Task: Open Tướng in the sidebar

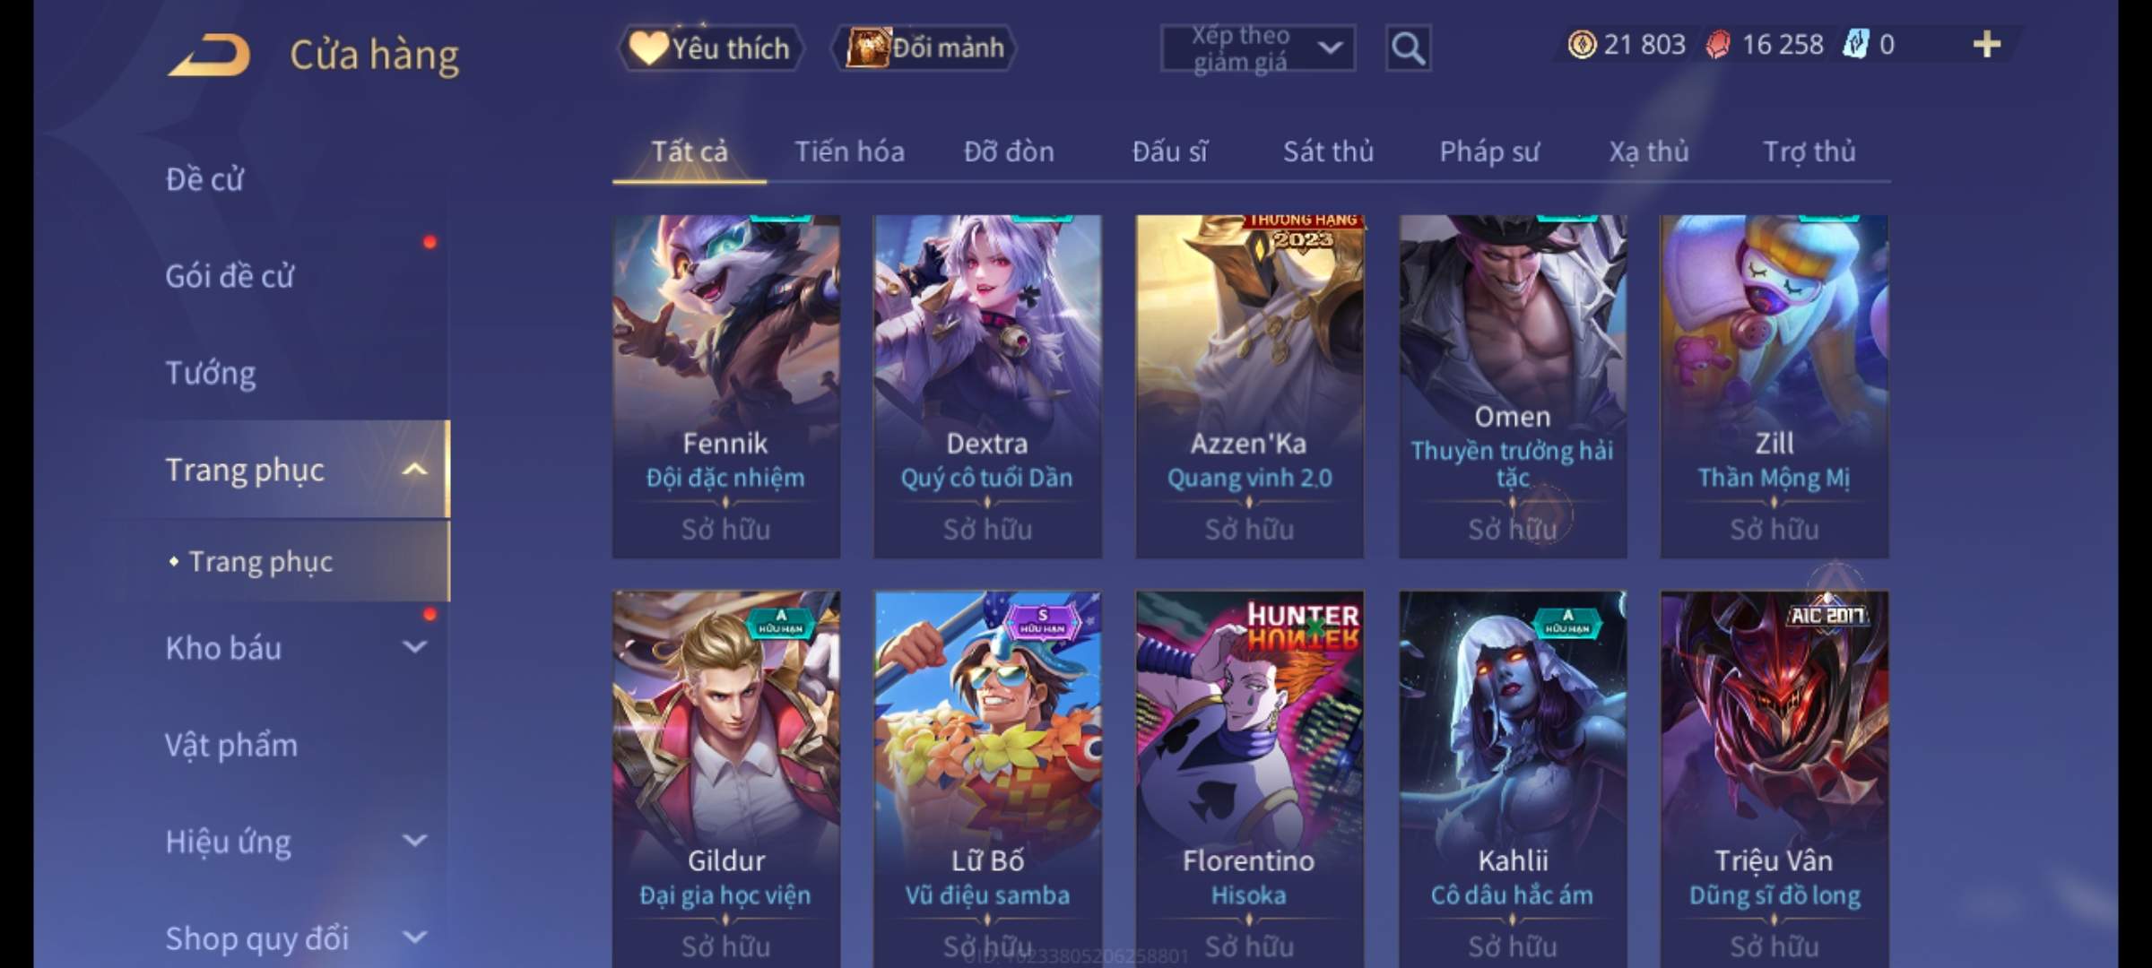Action: [x=211, y=373]
